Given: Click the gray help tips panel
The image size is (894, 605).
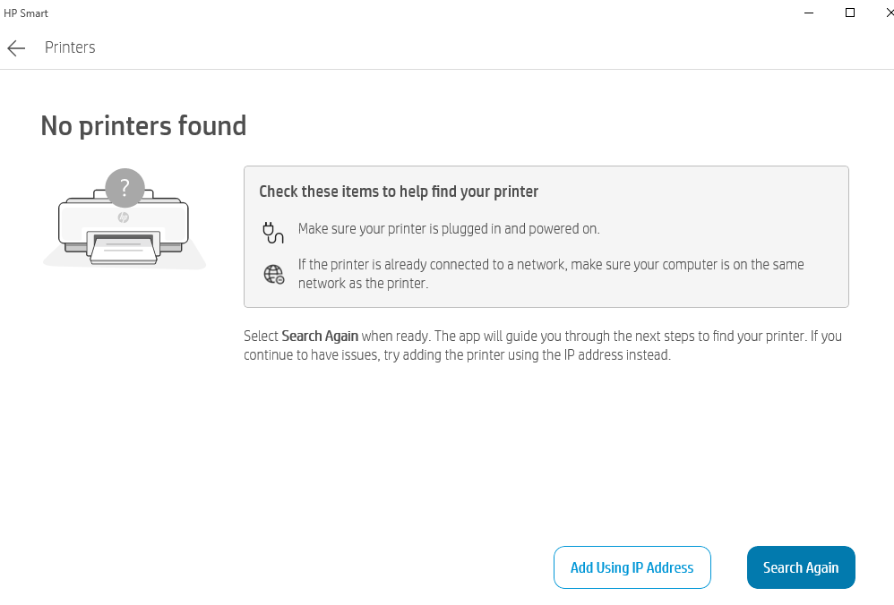Looking at the screenshot, I should 546,236.
